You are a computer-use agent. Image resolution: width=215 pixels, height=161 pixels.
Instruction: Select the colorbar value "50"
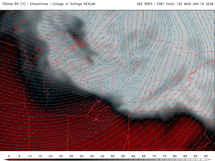tap(113, 156)
